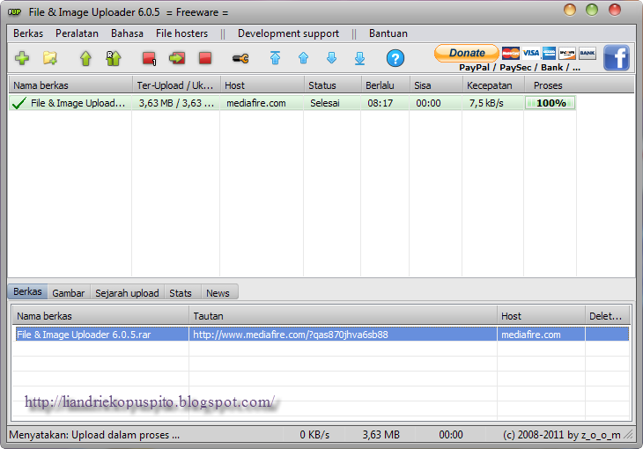Switch to the Sejarah upload tab
643x449 pixels.
coord(127,293)
